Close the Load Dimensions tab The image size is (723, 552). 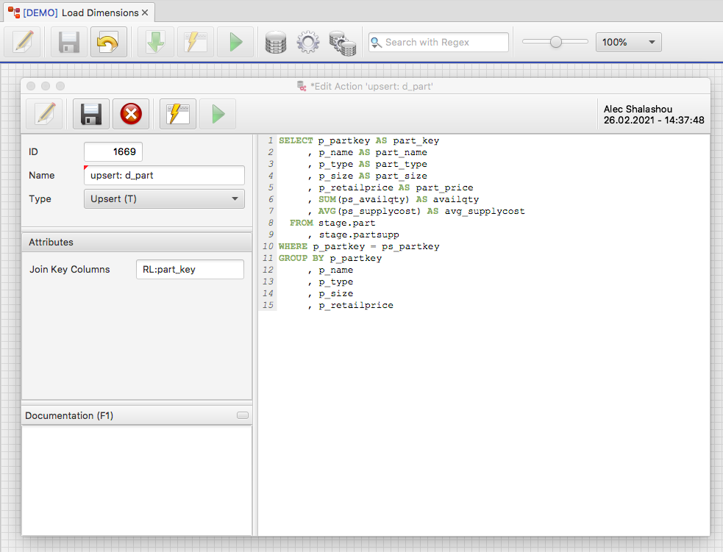point(145,12)
